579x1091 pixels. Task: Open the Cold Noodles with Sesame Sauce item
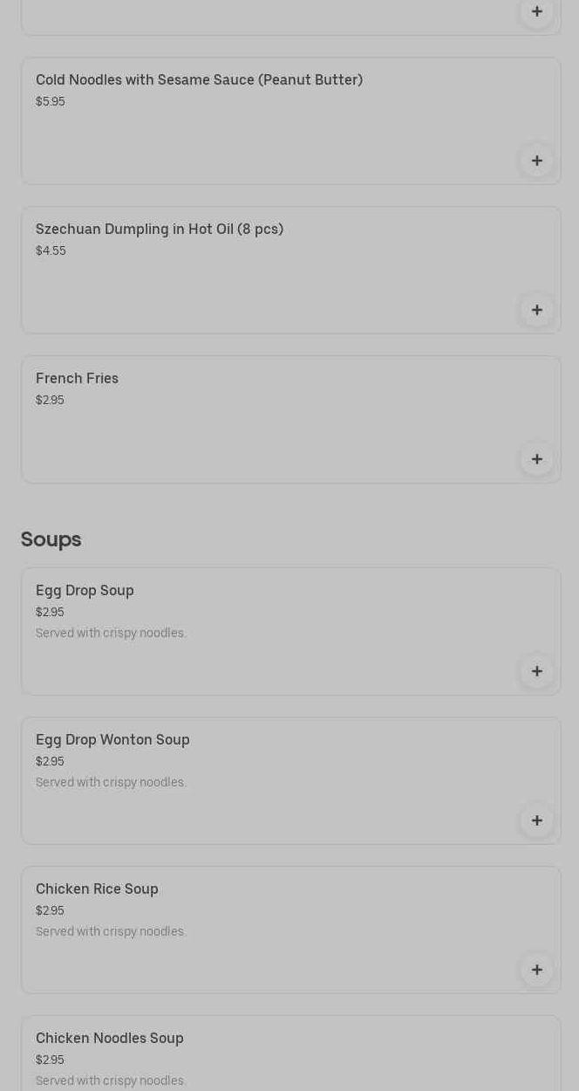(x=199, y=80)
